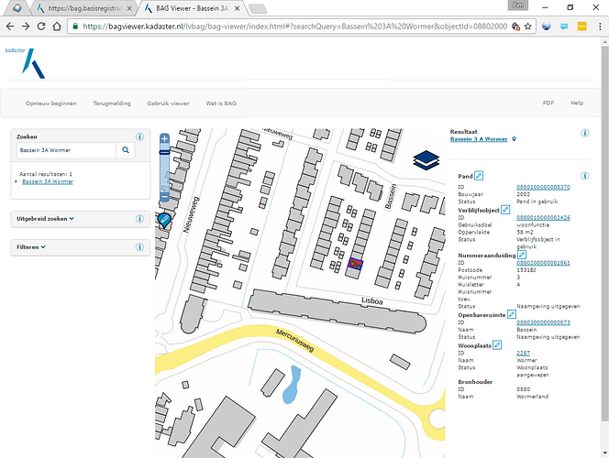Open the Terugmelding menu item

pyautogui.click(x=111, y=104)
